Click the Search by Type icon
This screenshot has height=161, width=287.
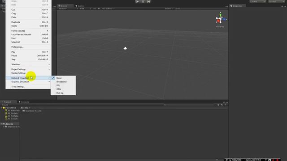click(218, 105)
